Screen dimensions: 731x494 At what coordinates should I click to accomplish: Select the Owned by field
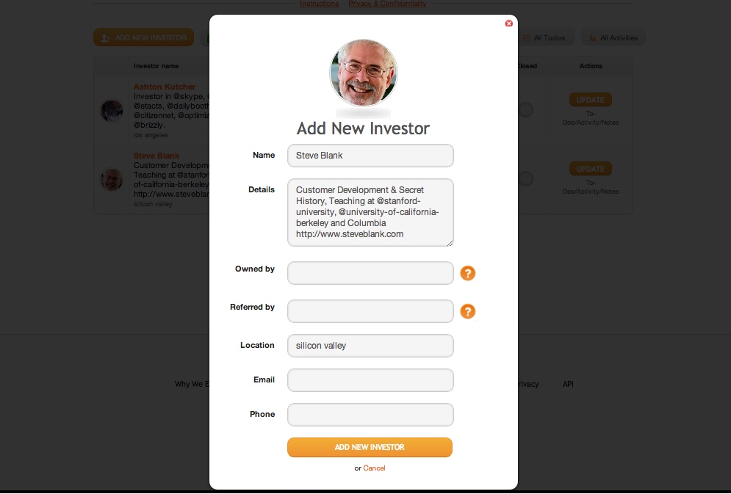370,273
